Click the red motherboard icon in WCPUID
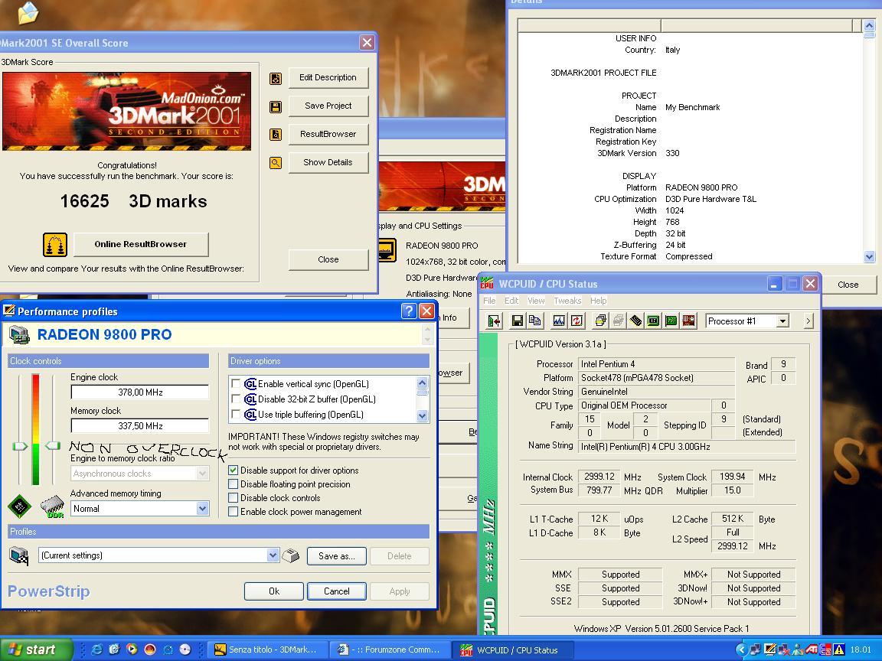The image size is (882, 661). pyautogui.click(x=688, y=321)
